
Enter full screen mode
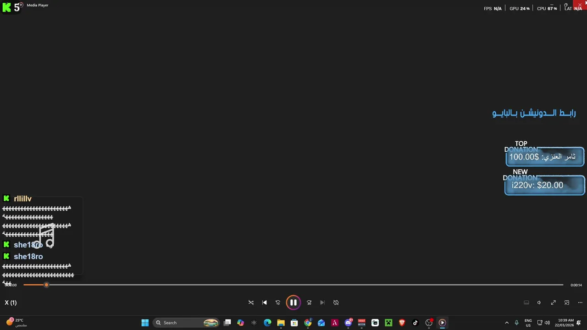(554, 302)
